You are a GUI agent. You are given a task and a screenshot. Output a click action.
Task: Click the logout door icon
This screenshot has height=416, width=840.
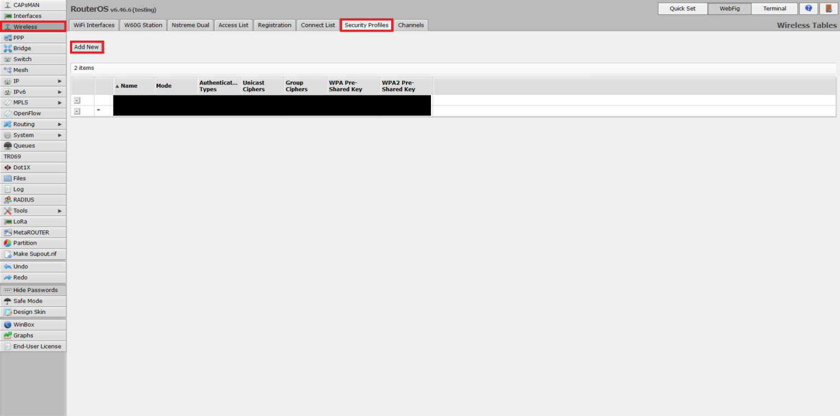[829, 9]
